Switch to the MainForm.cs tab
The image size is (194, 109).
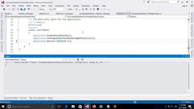pyautogui.click(x=45, y=14)
